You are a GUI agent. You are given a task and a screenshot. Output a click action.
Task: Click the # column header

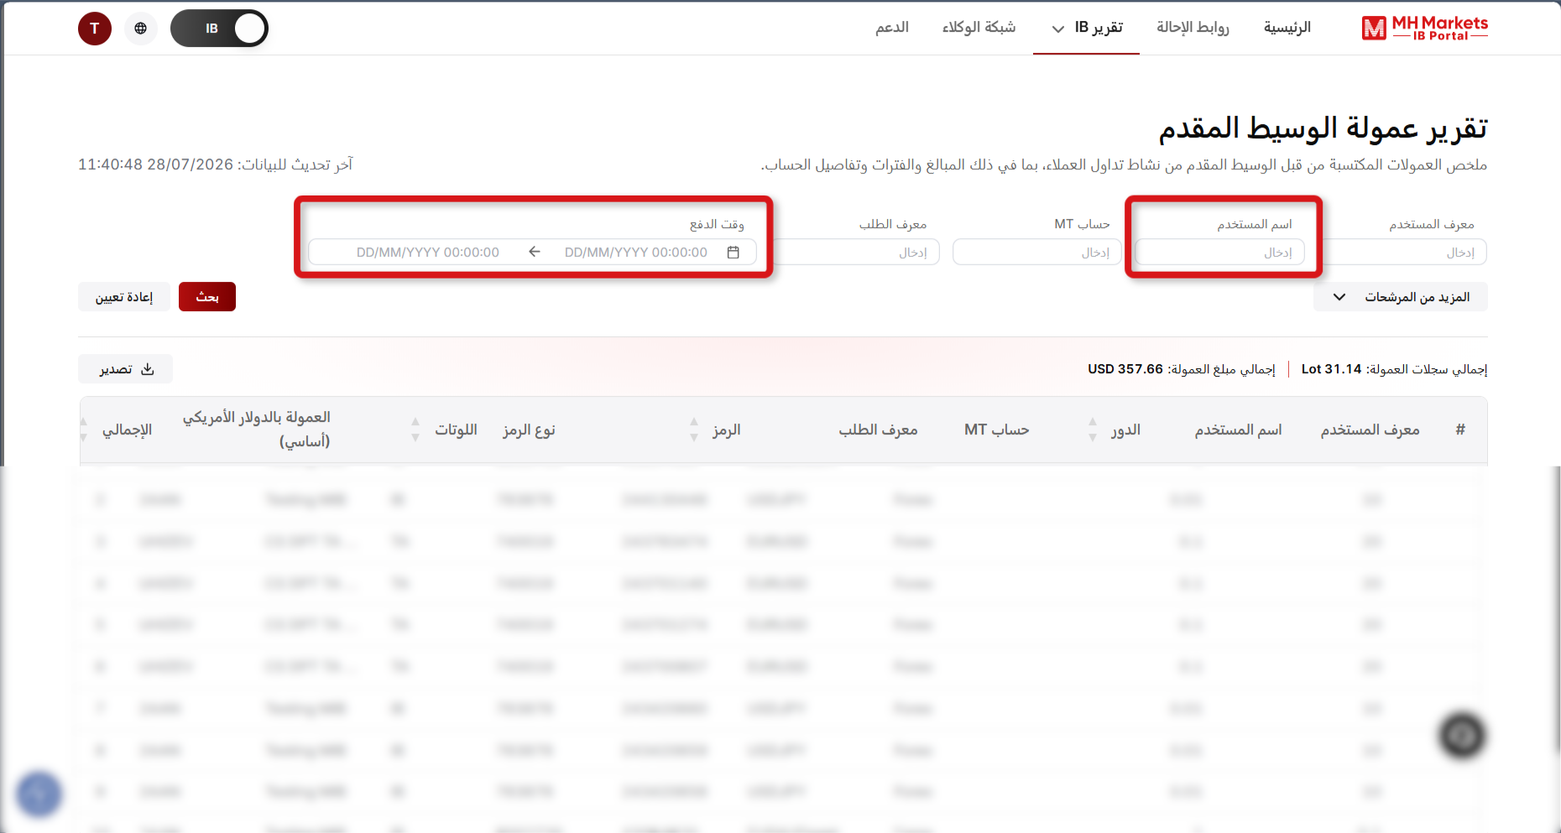point(1460,430)
